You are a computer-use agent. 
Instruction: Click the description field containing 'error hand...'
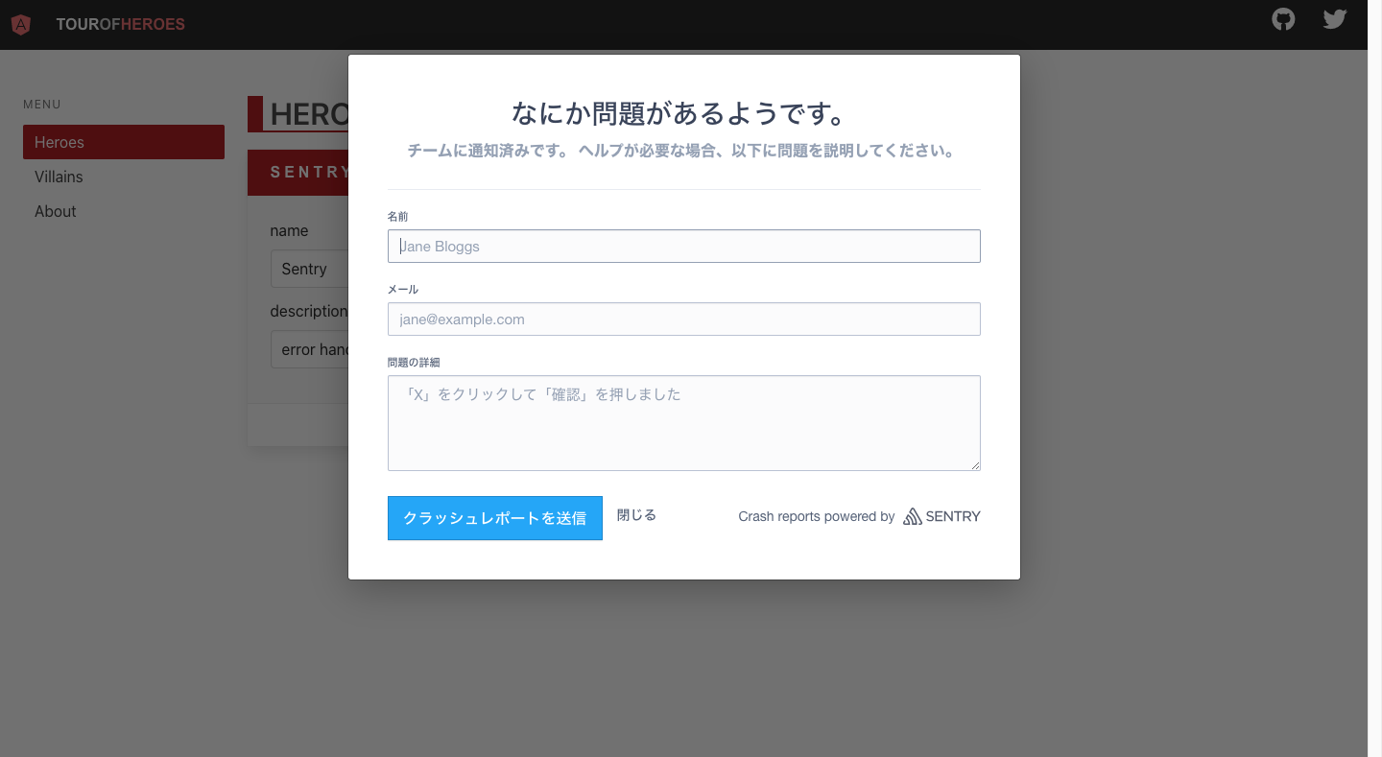[309, 349]
